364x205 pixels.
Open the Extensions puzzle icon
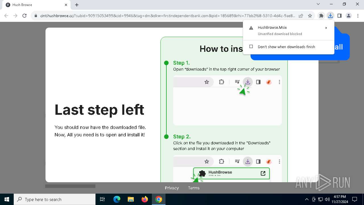(x=321, y=16)
